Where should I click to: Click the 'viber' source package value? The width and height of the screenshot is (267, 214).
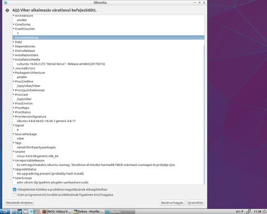[x=21, y=139]
